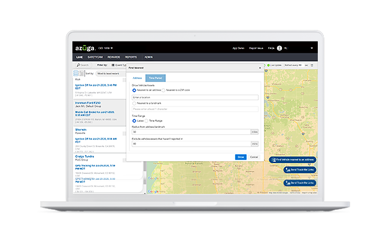Select Nearest to a landmark radio
The width and height of the screenshot is (389, 232).
click(x=134, y=103)
